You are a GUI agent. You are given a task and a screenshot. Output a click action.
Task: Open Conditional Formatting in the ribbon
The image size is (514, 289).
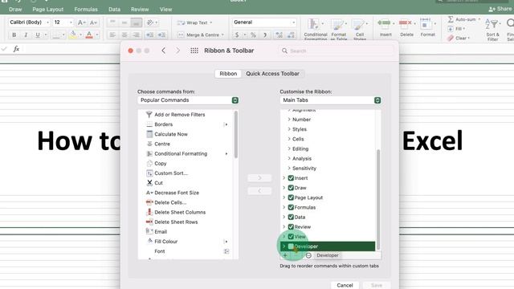click(316, 29)
